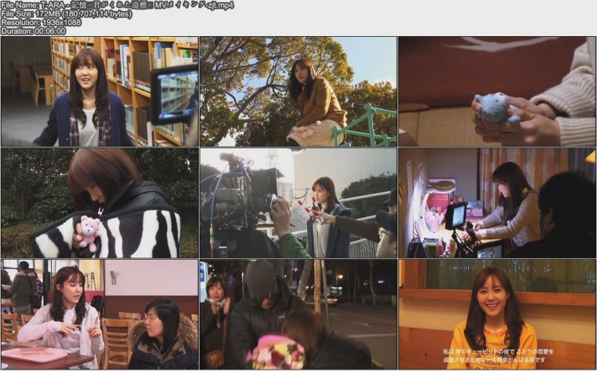Click the File Size 172MB text
This screenshot has height=371, width=597.
67,14
